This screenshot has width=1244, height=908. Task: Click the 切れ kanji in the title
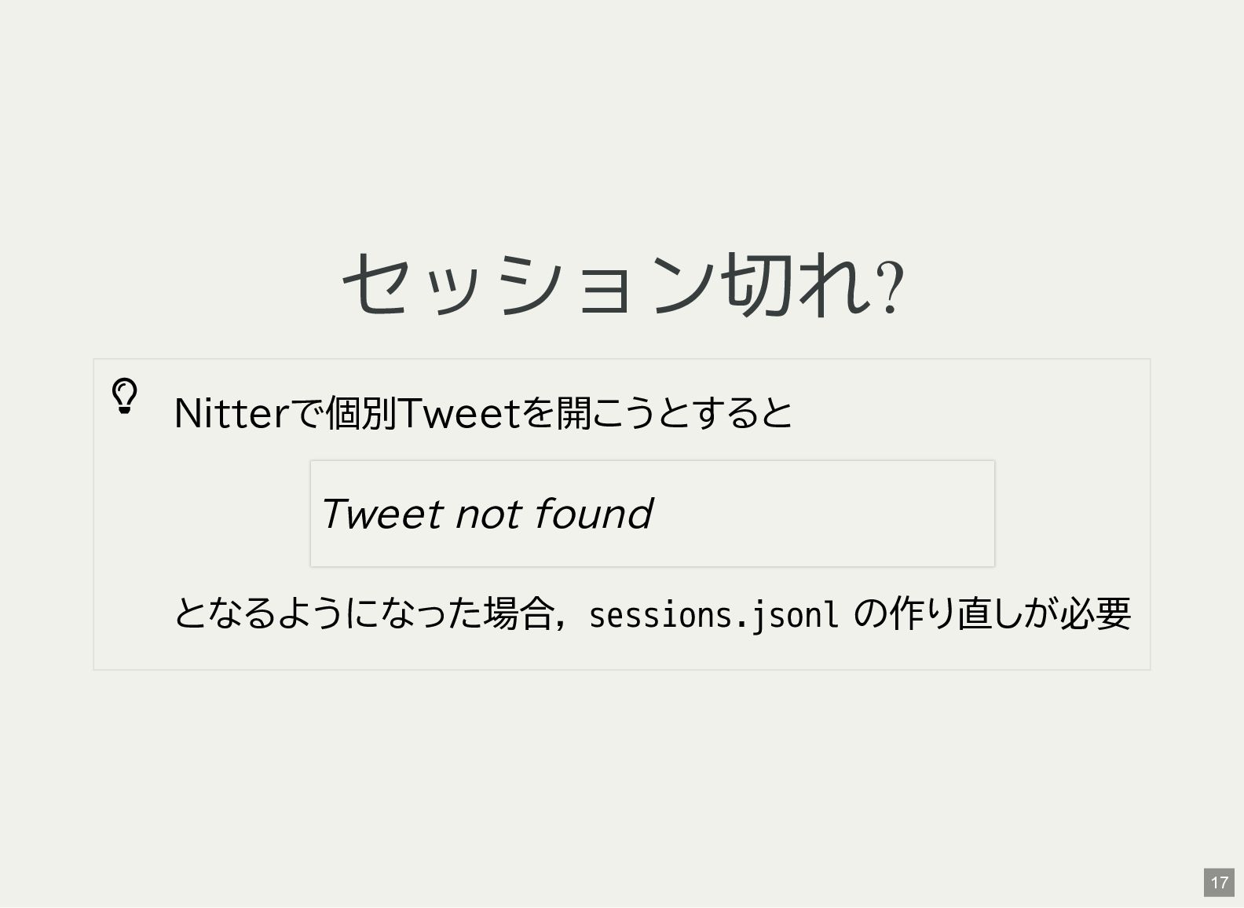tap(795, 284)
